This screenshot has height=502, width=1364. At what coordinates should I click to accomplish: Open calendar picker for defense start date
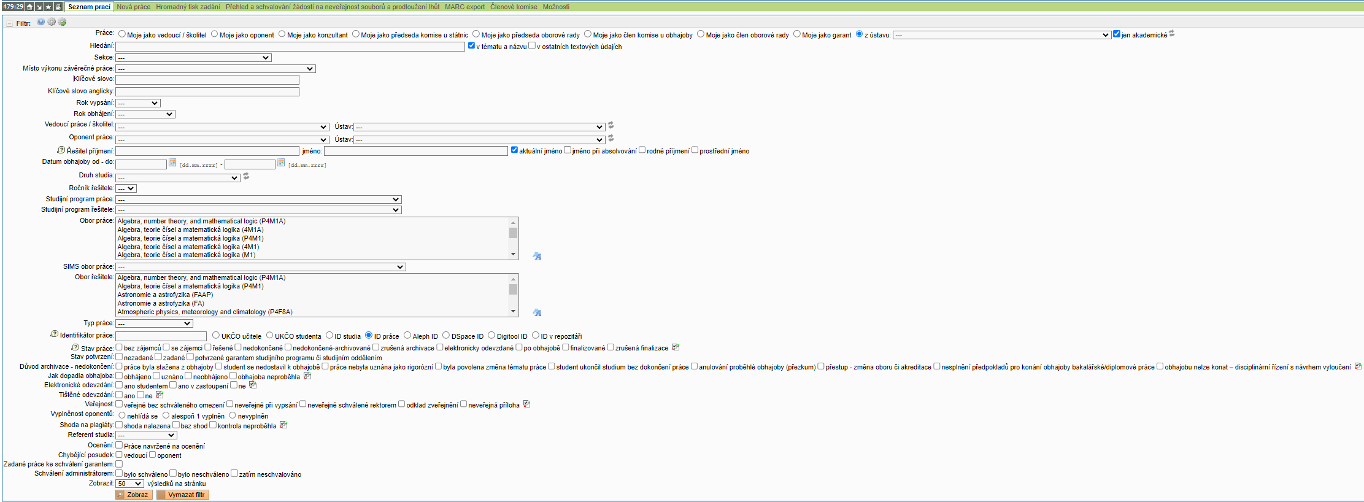(x=172, y=163)
